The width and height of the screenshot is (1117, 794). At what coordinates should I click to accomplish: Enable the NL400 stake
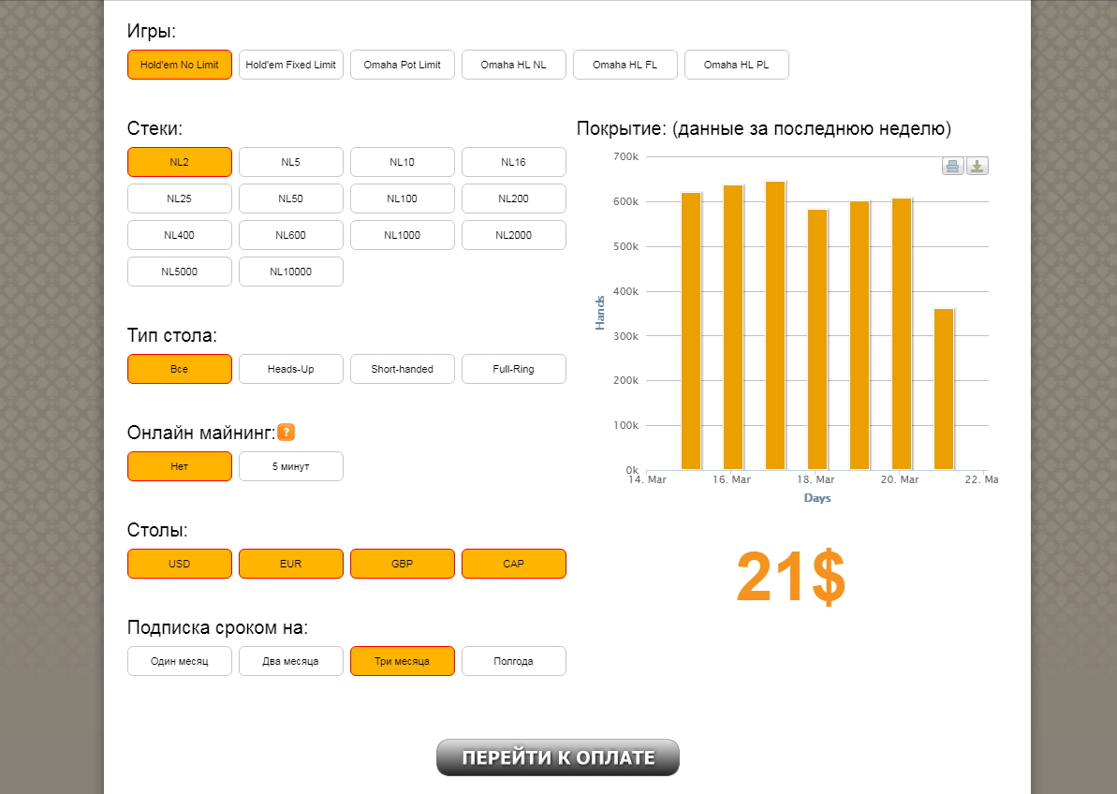[x=180, y=235]
